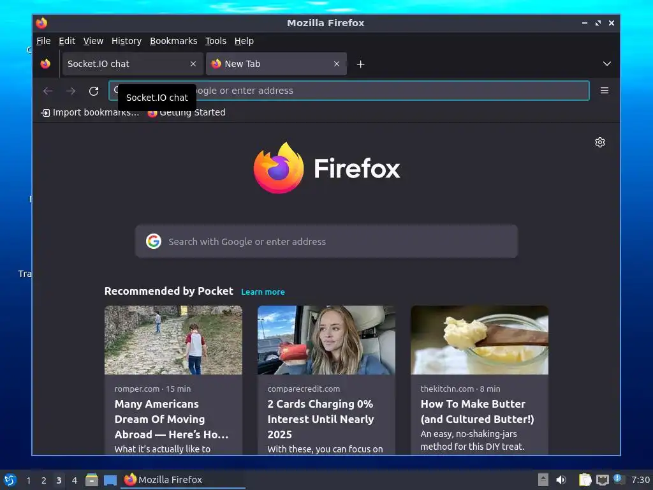Go forward one page
The width and height of the screenshot is (653, 490).
click(71, 91)
